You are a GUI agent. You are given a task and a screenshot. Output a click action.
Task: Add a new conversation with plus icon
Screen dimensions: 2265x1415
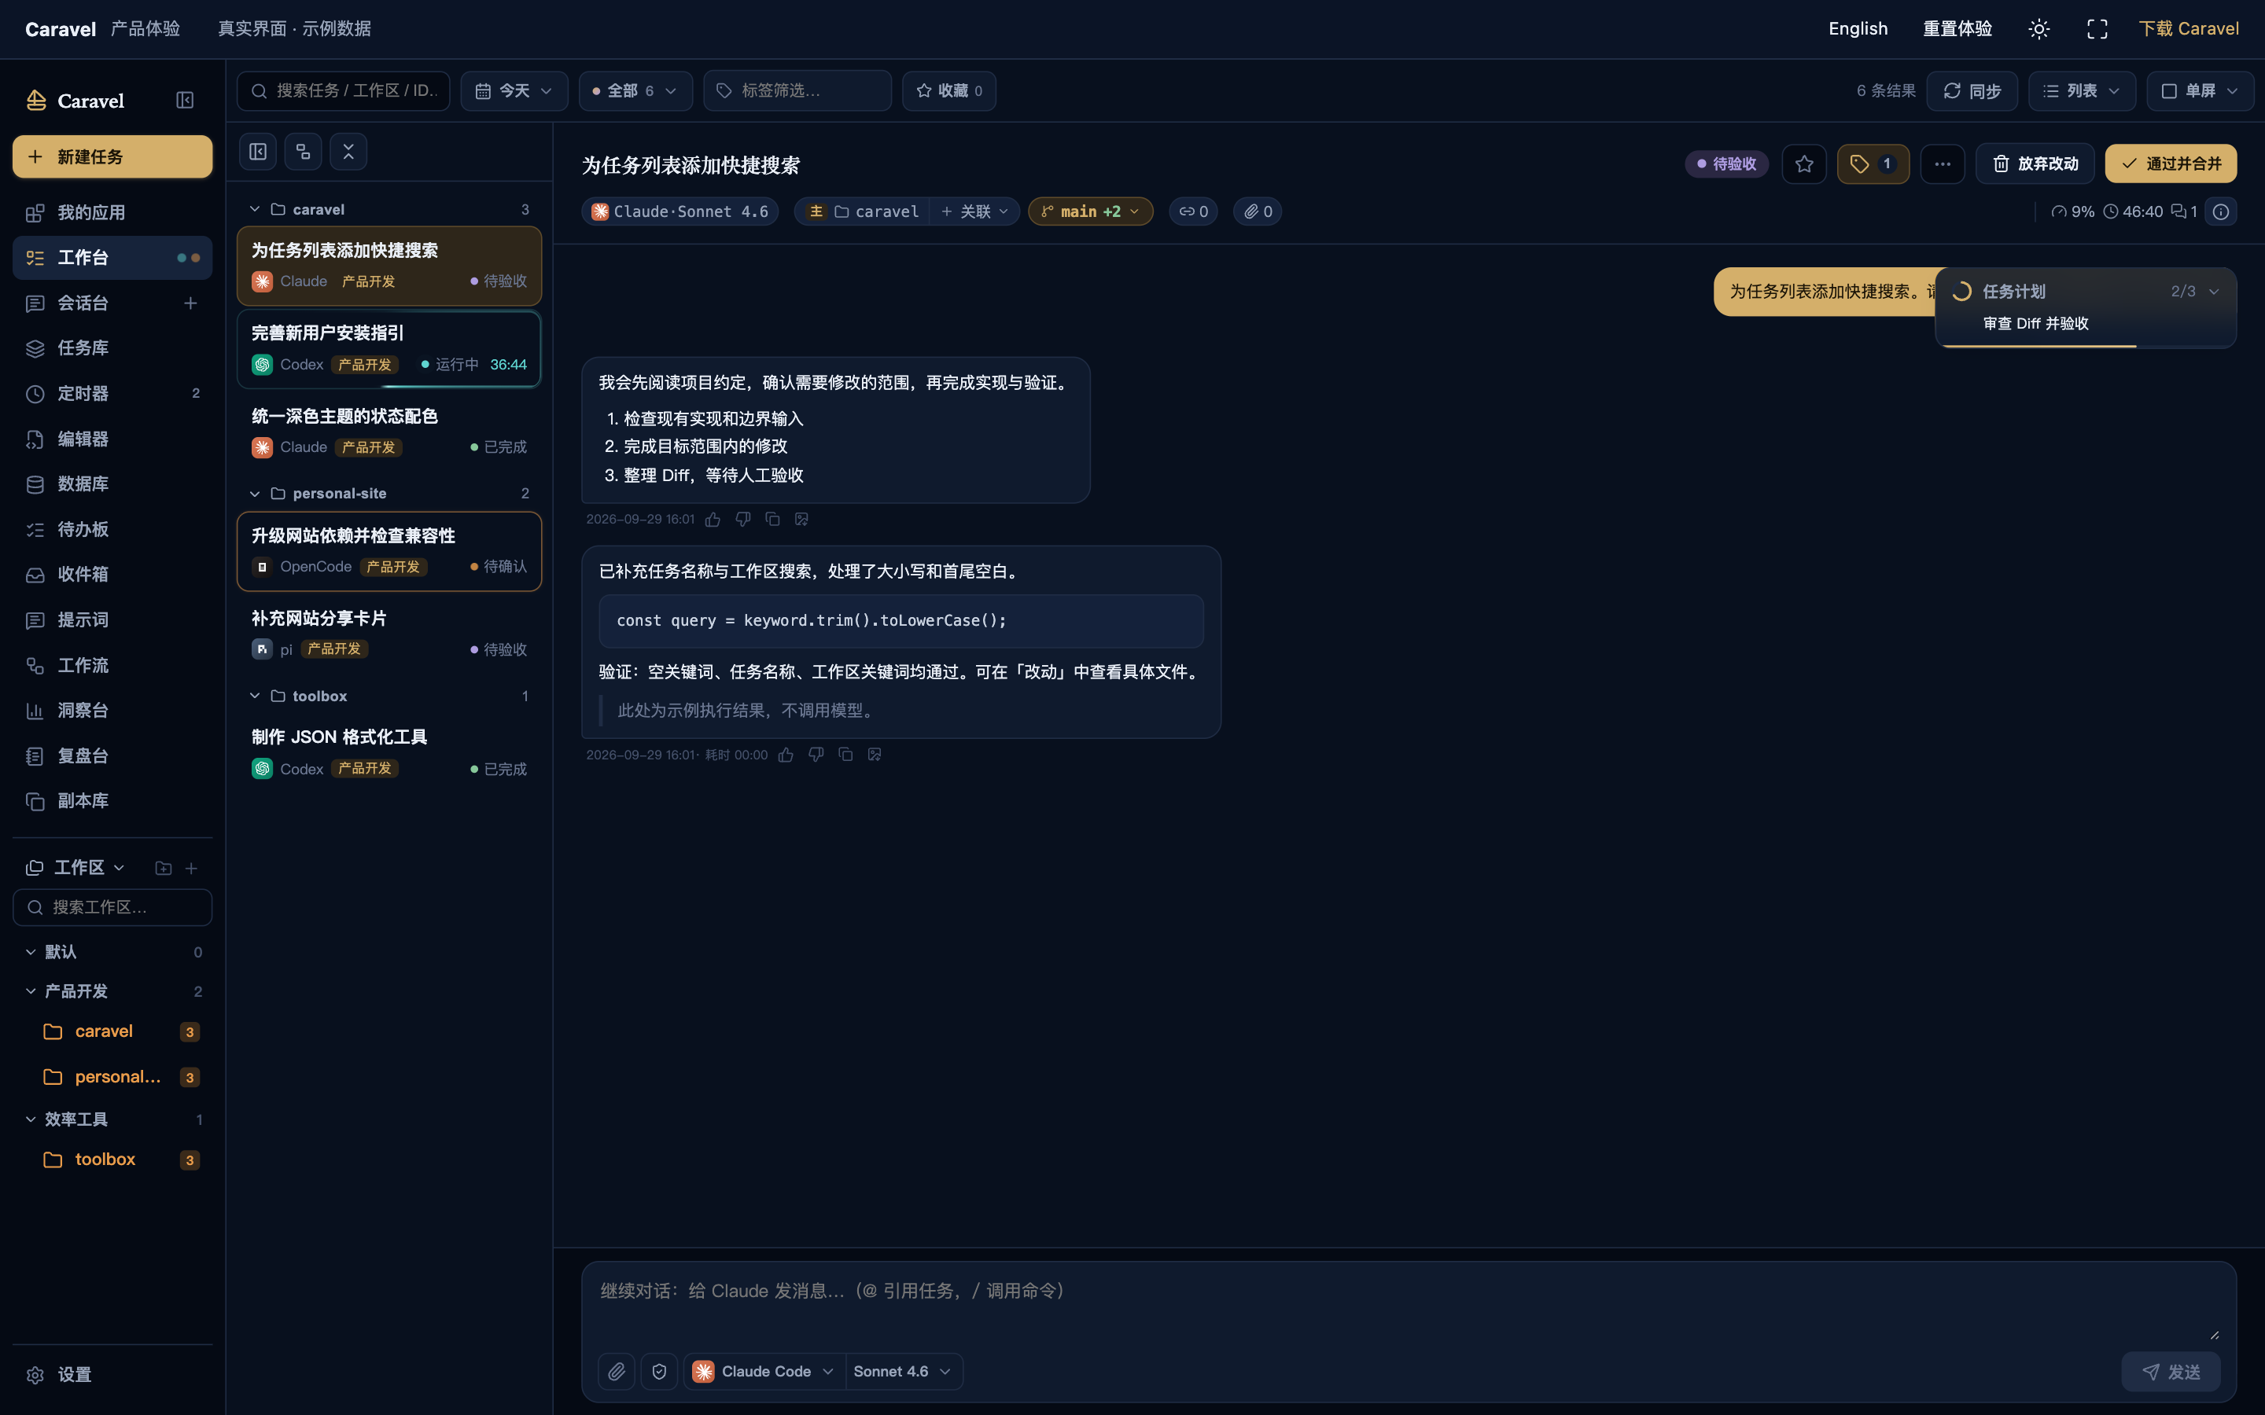(190, 303)
